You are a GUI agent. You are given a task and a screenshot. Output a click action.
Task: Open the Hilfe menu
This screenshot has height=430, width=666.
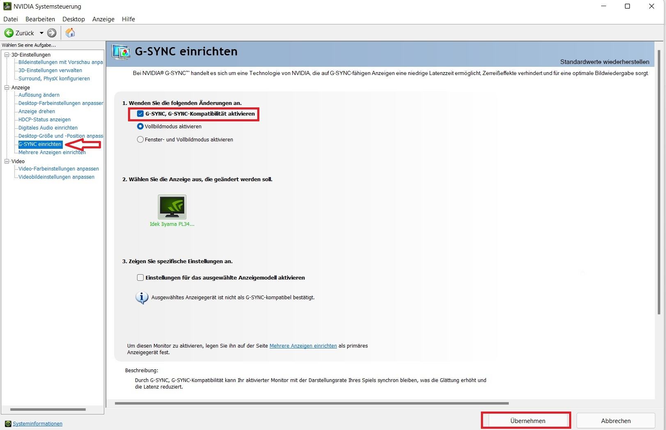click(128, 19)
